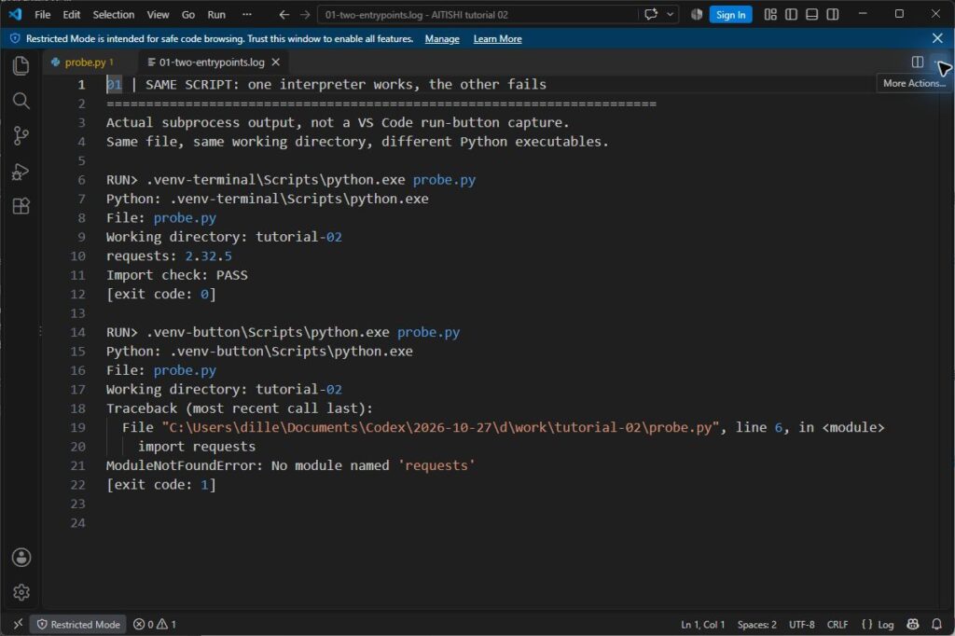Dismiss the Restricted Mode banner
The height and width of the screenshot is (636, 955).
click(937, 38)
